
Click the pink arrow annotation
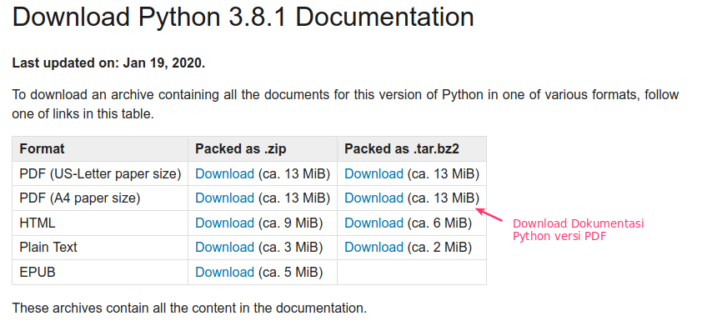[489, 214]
